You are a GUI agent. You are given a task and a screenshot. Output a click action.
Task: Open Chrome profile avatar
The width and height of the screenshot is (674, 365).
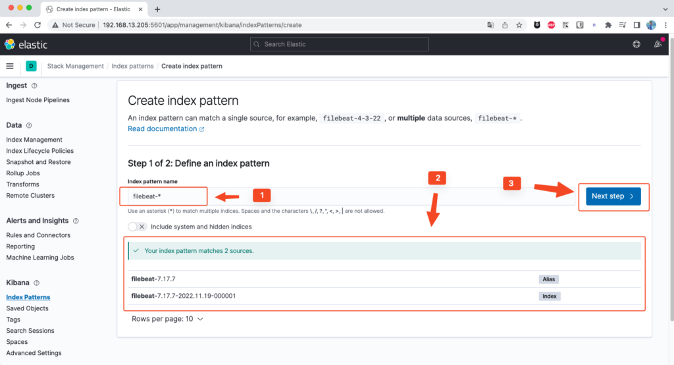point(651,25)
